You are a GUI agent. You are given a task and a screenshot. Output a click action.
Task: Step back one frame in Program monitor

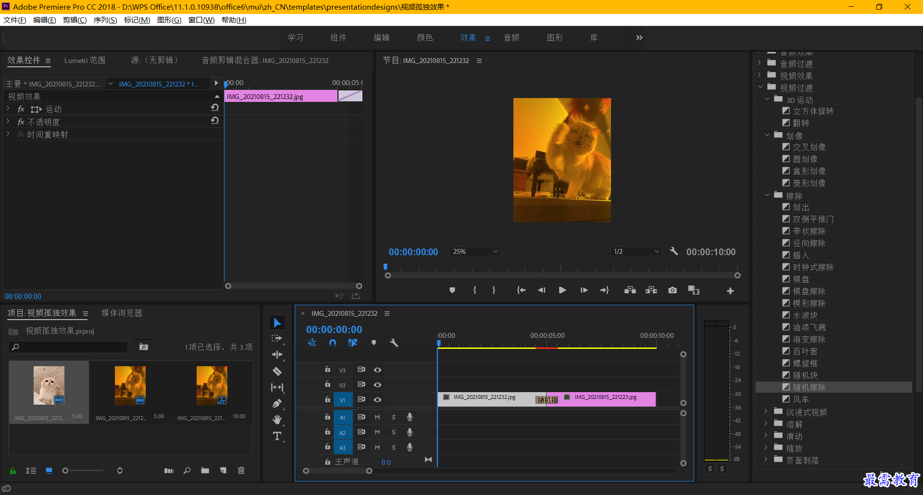[x=541, y=290]
